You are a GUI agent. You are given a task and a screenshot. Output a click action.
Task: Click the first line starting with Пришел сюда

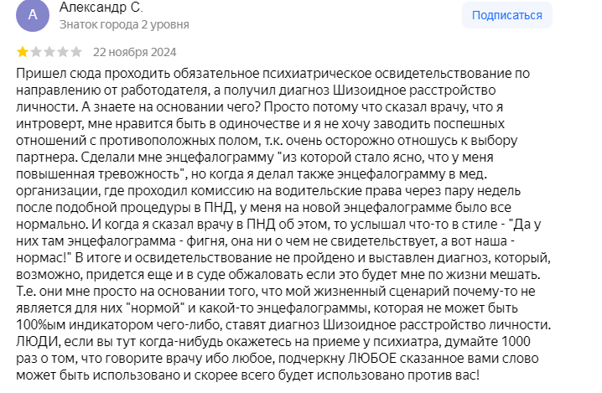(273, 73)
